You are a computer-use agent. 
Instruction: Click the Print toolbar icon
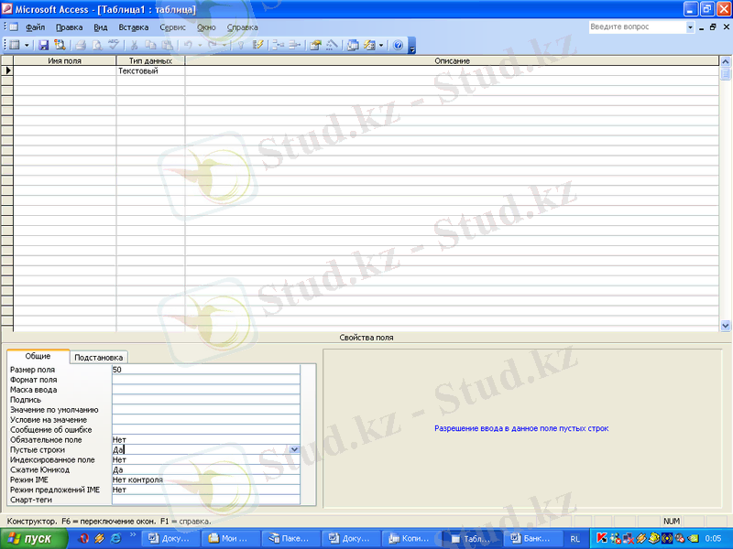coord(81,45)
